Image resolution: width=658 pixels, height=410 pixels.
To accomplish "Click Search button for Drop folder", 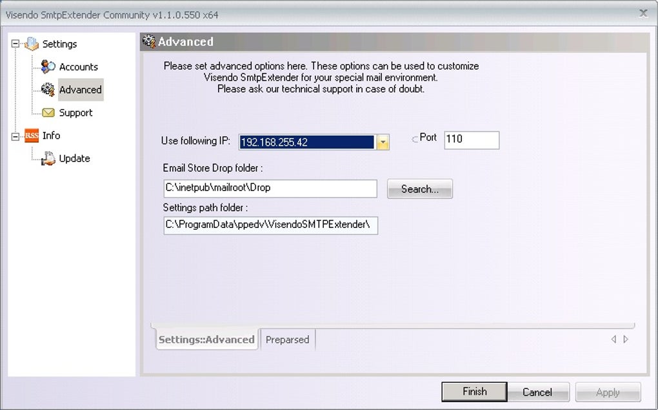I will click(420, 189).
